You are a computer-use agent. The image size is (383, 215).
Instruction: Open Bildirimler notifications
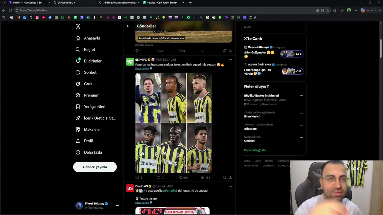click(x=89, y=61)
